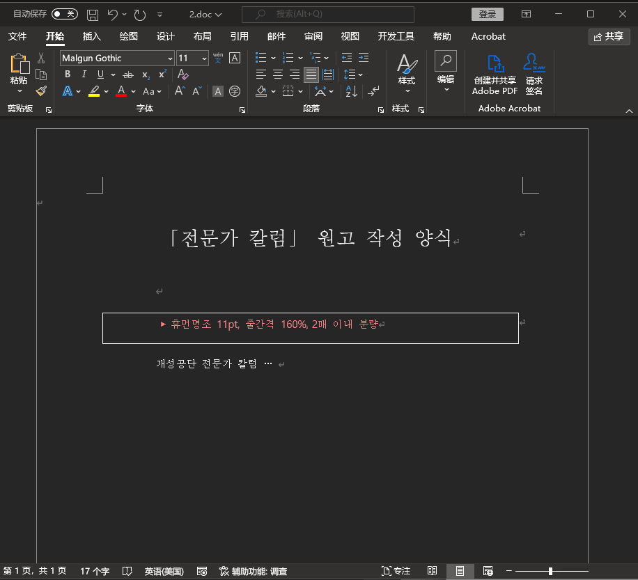638x580 pixels.
Task: Expand borders dropdown arrow
Action: [300, 91]
